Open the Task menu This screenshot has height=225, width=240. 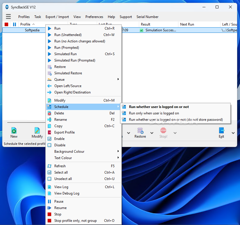point(37,17)
